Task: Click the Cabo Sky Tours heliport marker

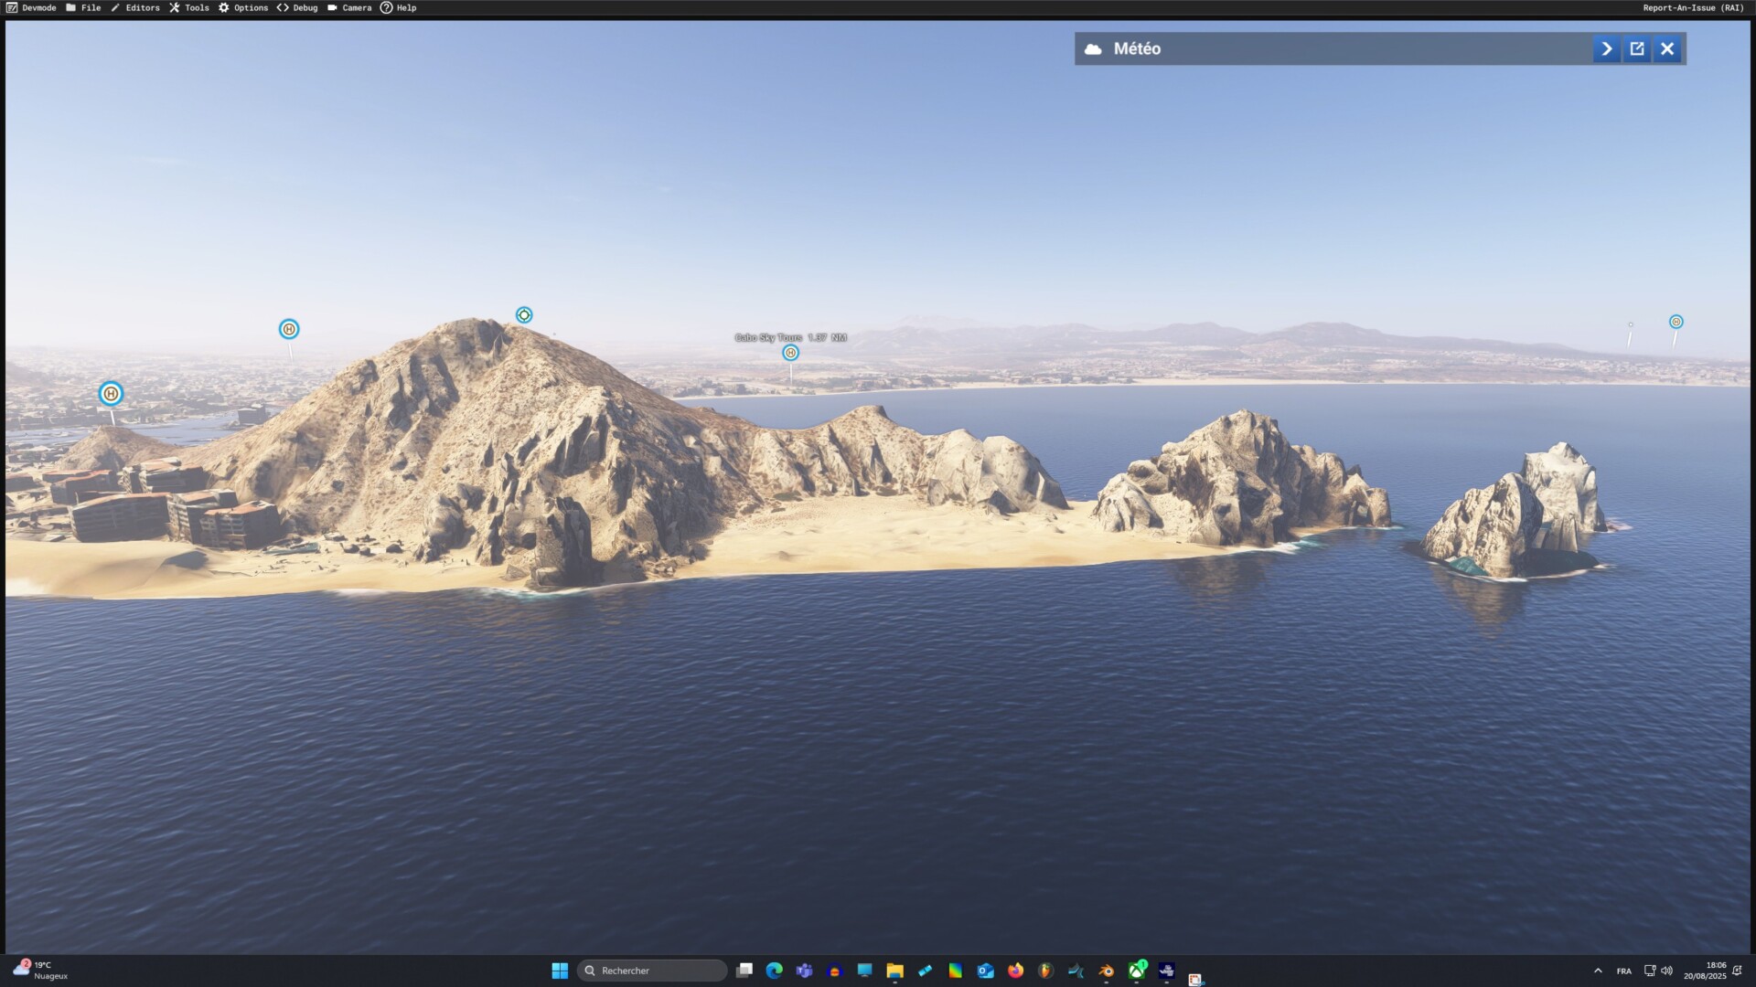Action: coord(790,353)
